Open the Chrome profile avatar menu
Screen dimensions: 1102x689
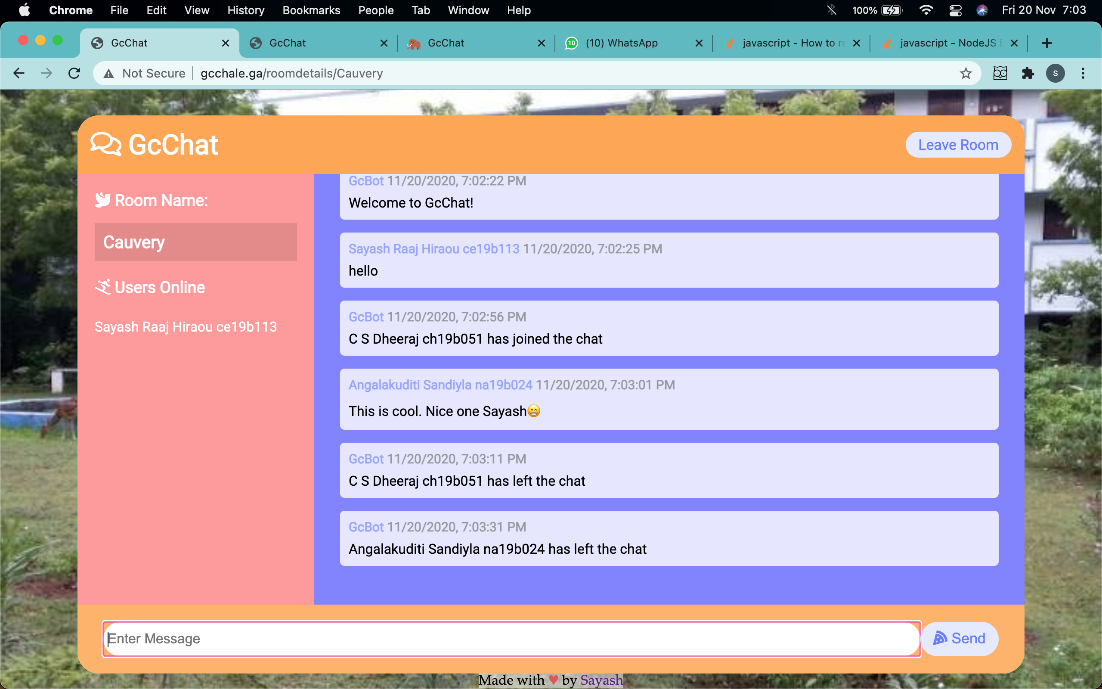tap(1055, 73)
